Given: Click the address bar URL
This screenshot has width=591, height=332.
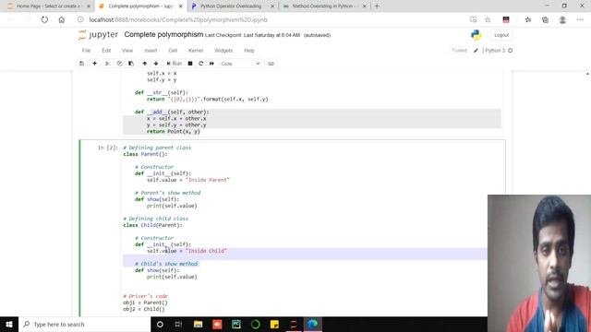Looking at the screenshot, I should coord(178,19).
